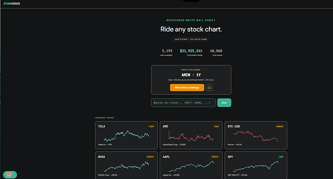Open the AAPL trending track card
This screenshot has width=333, height=179.
tap(191, 165)
